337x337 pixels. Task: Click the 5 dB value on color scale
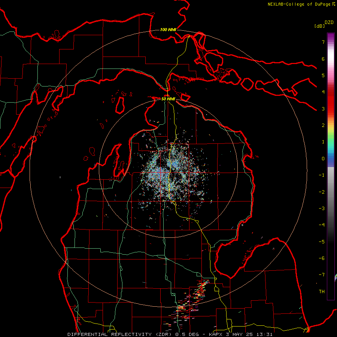click(323, 75)
